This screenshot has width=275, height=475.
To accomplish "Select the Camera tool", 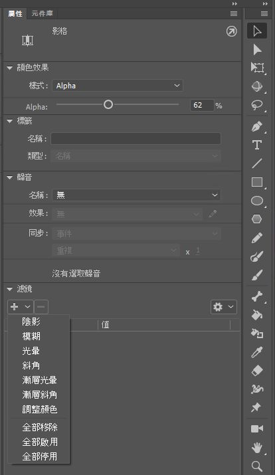I will coord(257,428).
